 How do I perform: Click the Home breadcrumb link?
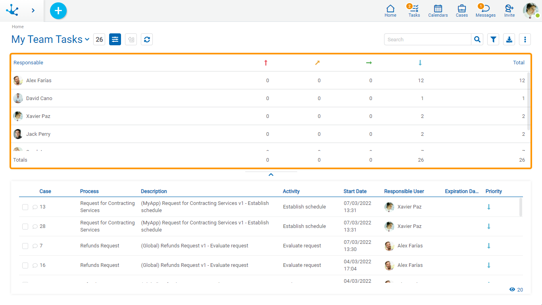point(18,27)
